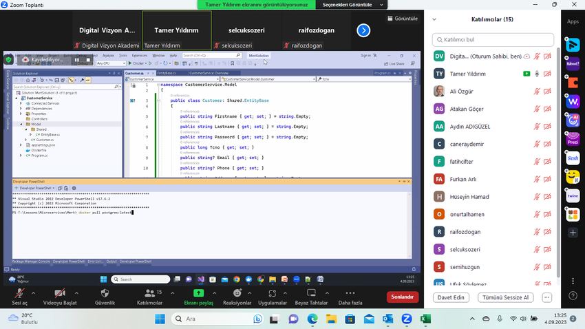
Task: Expand video options arrow beside Videoyu Başlat
Action: (x=76, y=293)
